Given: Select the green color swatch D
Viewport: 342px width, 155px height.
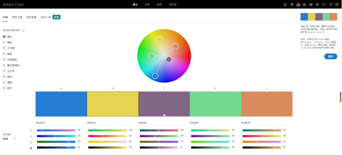Looking at the screenshot, I should [x=216, y=104].
